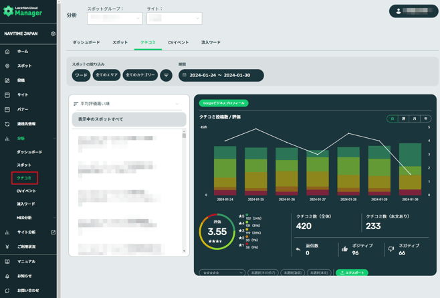Select 表示中のスポットすべて row
Screen dimensions: 440x298
point(129,119)
